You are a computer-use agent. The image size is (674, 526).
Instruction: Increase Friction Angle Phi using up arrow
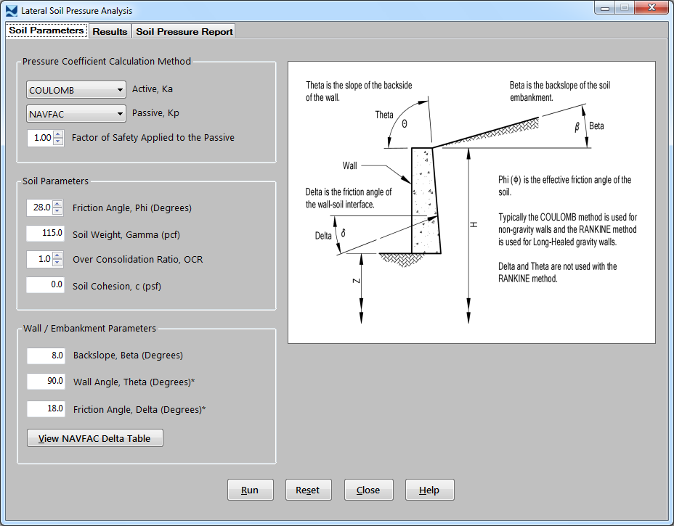58,204
